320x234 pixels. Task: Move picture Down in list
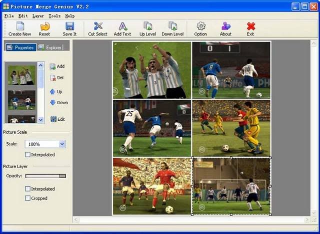click(x=59, y=103)
